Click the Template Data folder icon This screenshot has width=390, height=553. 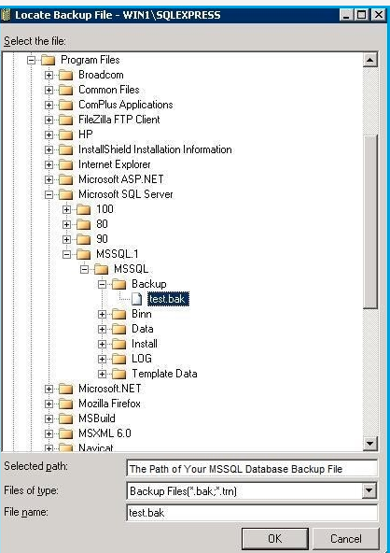(119, 374)
